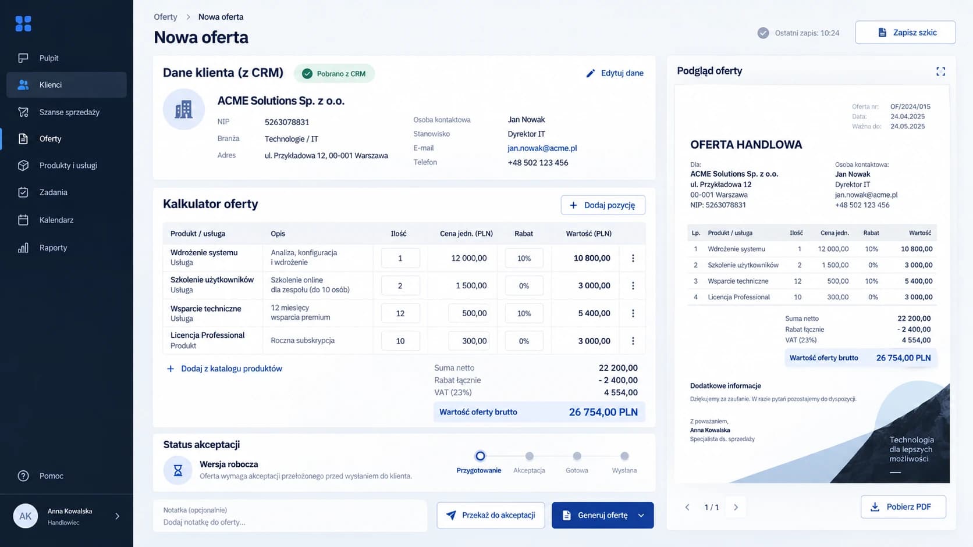Image resolution: width=973 pixels, height=547 pixels.
Task: Click the Edytuj dane pencil icon
Action: coord(591,73)
